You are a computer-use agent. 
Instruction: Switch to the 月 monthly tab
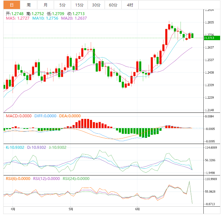[x=45, y=5]
